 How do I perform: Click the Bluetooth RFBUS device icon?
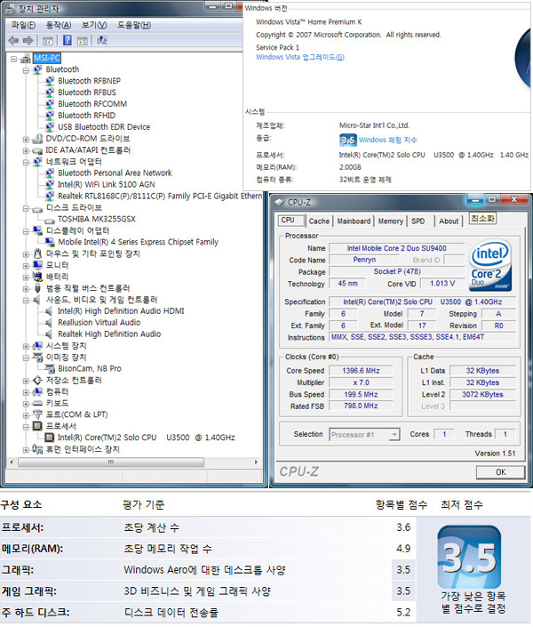(x=50, y=92)
